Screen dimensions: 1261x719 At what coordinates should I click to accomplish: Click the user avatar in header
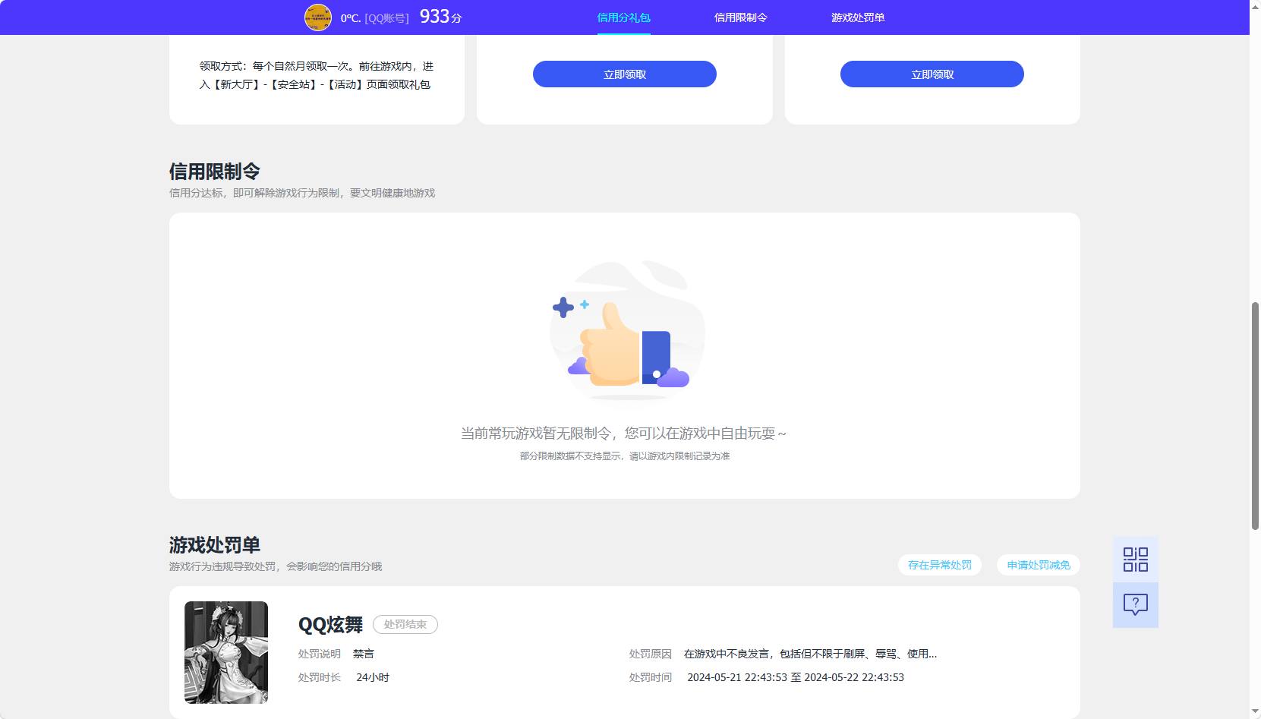coord(318,17)
